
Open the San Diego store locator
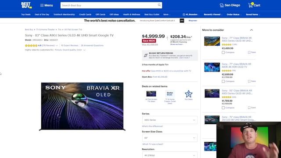tap(230, 5)
